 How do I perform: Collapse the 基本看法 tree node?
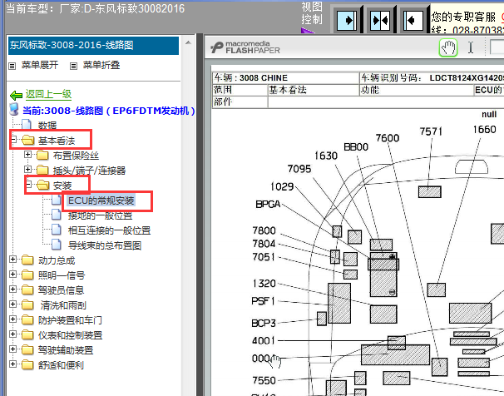pos(13,140)
